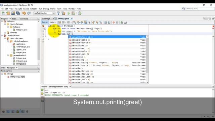
Task: Select Applet.java in Projects tree
Action: tap(21, 44)
